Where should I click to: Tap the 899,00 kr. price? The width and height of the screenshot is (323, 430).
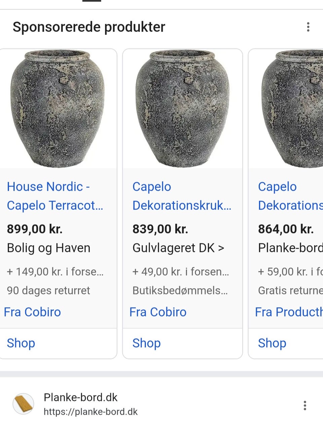click(35, 229)
